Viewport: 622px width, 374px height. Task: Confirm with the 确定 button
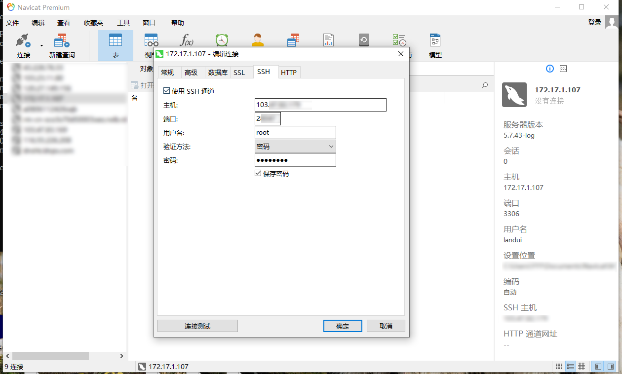tap(343, 326)
